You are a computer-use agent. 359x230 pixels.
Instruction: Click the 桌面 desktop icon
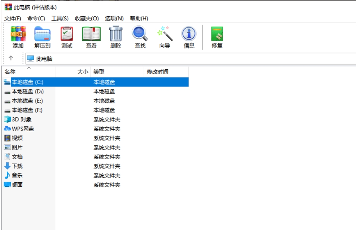(x=7, y=184)
